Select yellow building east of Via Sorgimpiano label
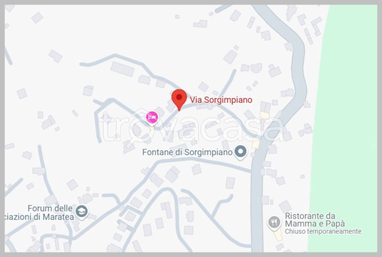The image size is (382, 257). [x=264, y=115]
